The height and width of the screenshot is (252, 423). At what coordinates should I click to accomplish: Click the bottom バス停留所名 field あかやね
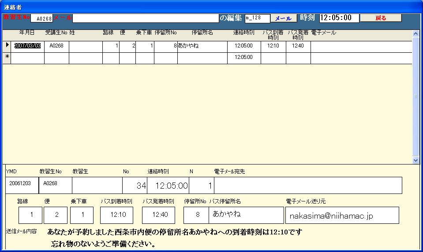(246, 215)
